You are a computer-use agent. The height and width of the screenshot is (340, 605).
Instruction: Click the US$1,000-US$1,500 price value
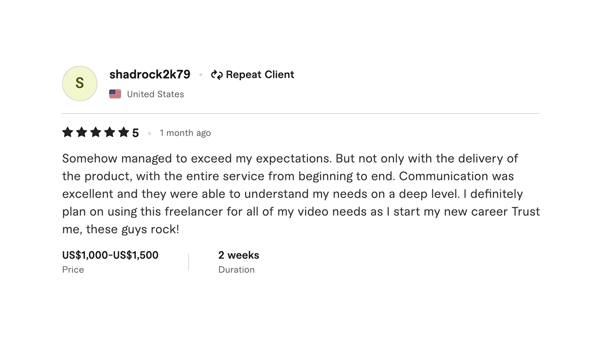(110, 255)
